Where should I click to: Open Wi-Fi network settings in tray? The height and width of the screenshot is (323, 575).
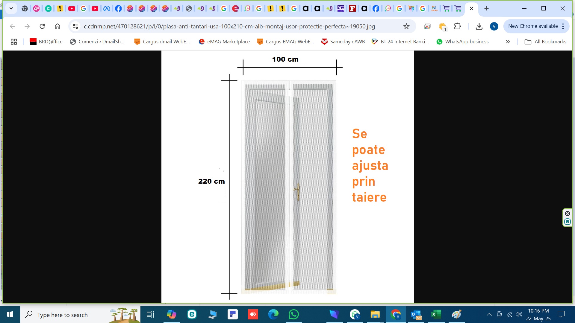coord(509,315)
